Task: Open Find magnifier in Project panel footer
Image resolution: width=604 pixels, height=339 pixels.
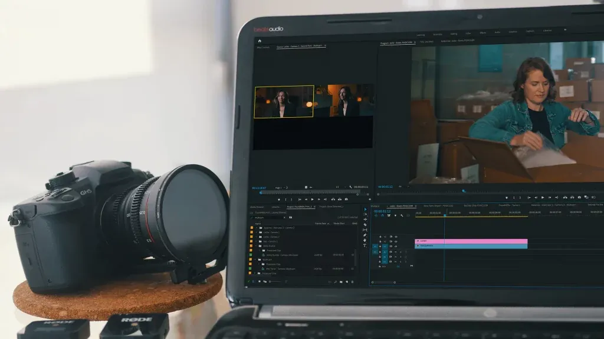Action: [336, 282]
